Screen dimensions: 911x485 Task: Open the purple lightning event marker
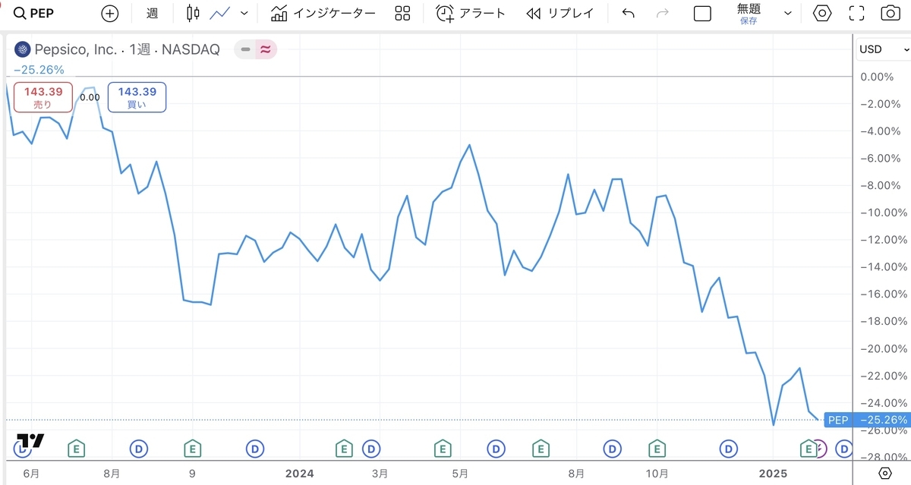pos(821,449)
